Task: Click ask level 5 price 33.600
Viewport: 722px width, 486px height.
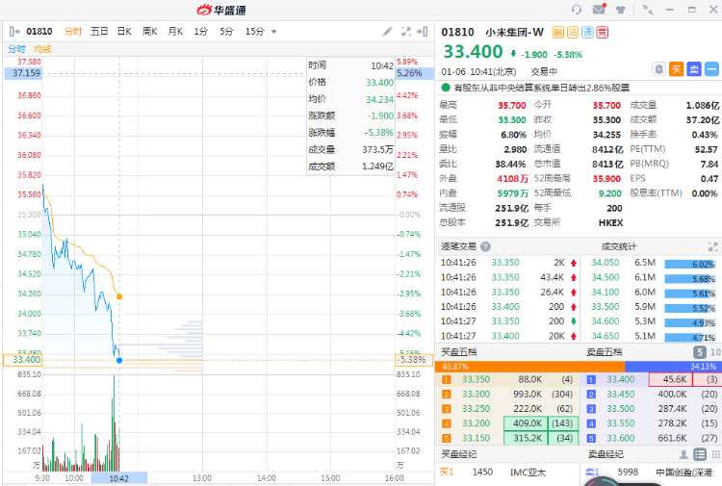Action: [x=621, y=438]
